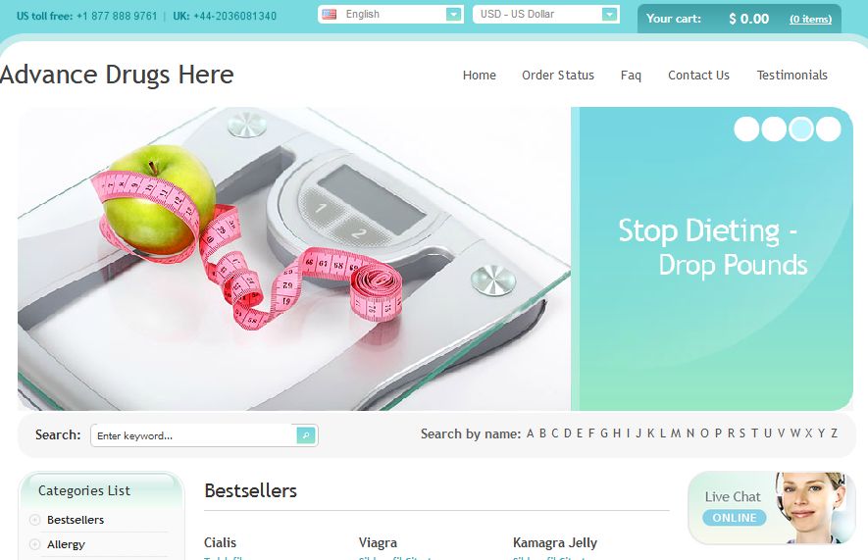Open the Order Status menu item

(557, 76)
